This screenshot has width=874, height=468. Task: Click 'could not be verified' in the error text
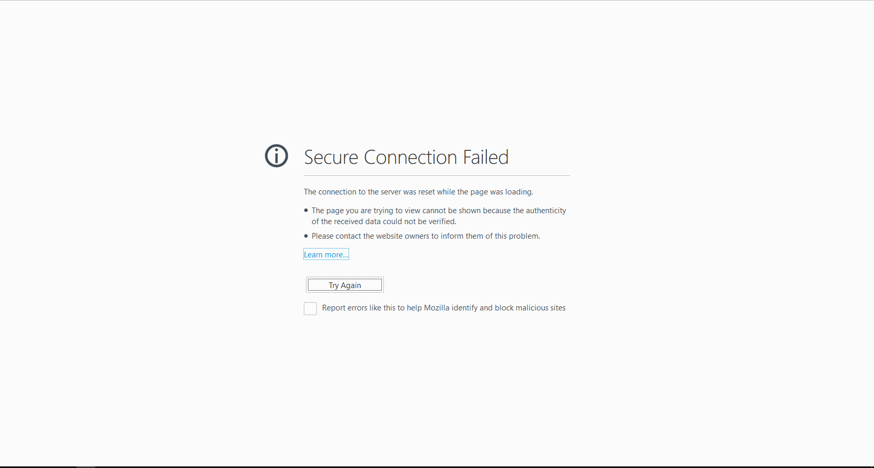coord(419,222)
